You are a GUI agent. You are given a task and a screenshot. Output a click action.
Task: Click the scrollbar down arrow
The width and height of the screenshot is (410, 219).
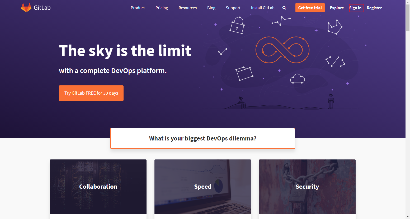(408, 217)
